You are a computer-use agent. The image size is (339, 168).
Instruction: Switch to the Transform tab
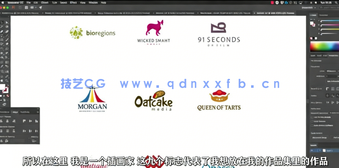5,112
